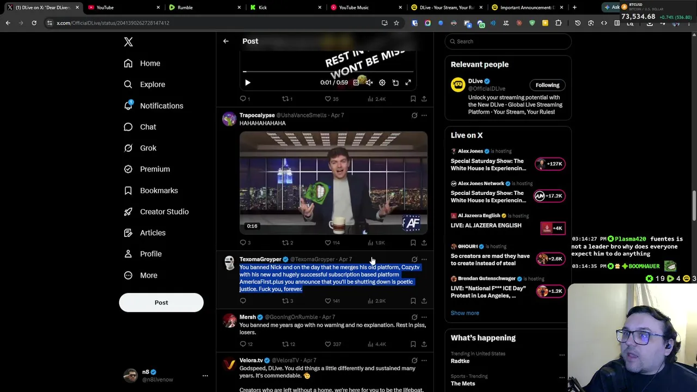The image size is (697, 392).
Task: Toggle picture-in-picture on top video
Action: click(395, 83)
